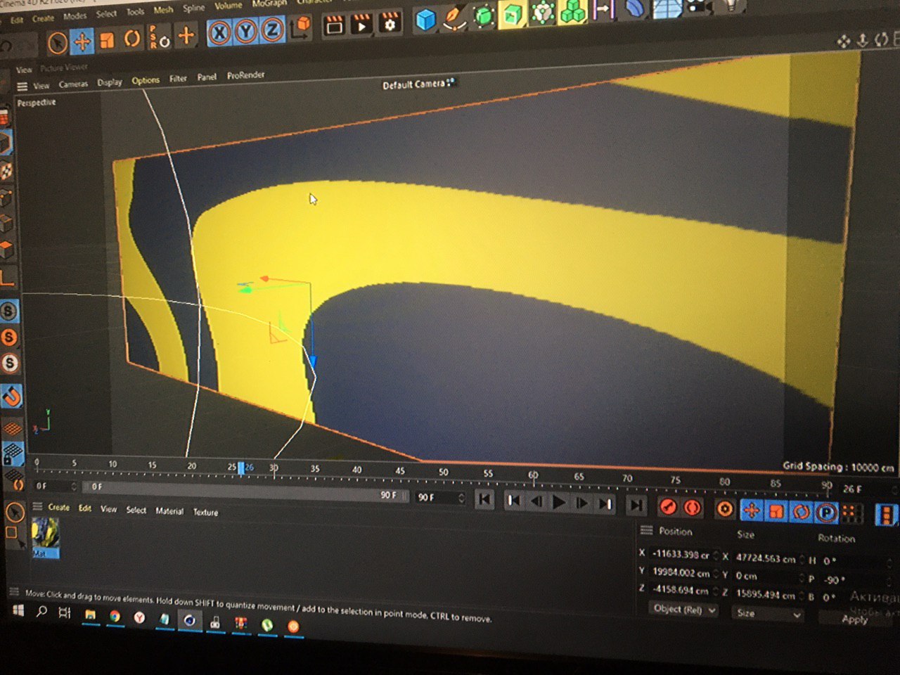Click the Enable Axis L-shaped icon

tap(6, 278)
